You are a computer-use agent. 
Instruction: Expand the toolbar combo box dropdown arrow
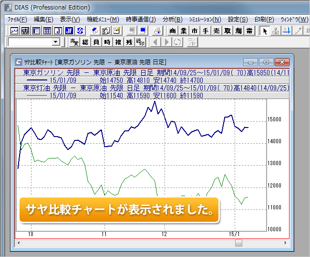click(x=56, y=42)
